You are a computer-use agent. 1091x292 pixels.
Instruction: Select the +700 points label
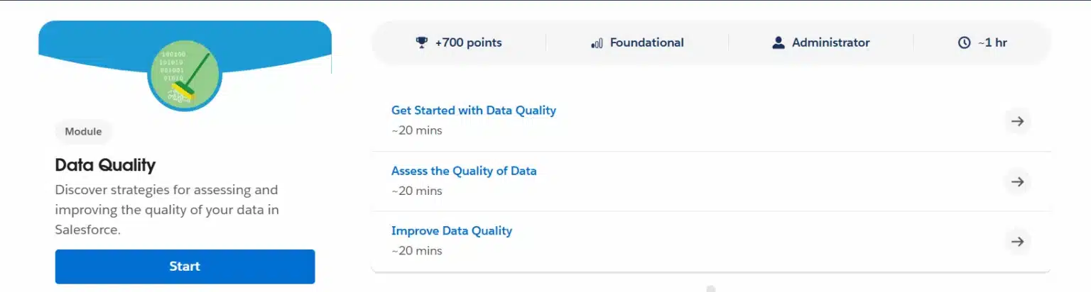coord(468,43)
